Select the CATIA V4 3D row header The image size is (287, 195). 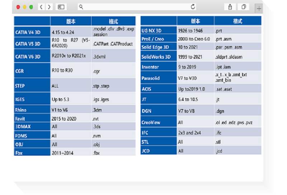click(x=32, y=32)
